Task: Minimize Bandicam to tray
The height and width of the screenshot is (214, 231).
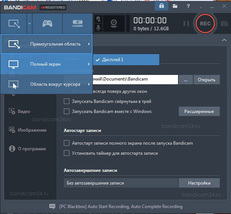Action: [201, 7]
